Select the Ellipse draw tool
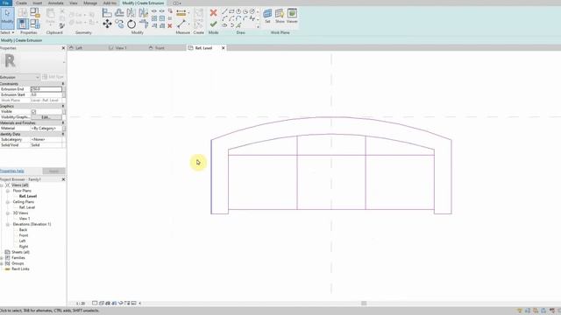 pyautogui.click(x=224, y=25)
